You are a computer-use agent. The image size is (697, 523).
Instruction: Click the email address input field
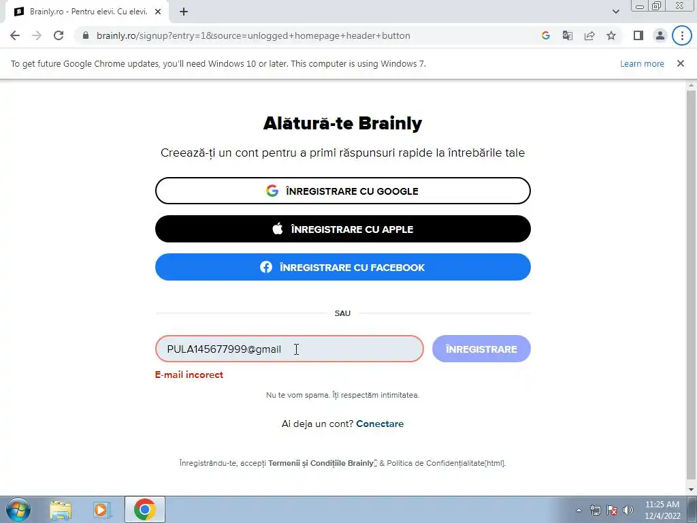pos(289,349)
